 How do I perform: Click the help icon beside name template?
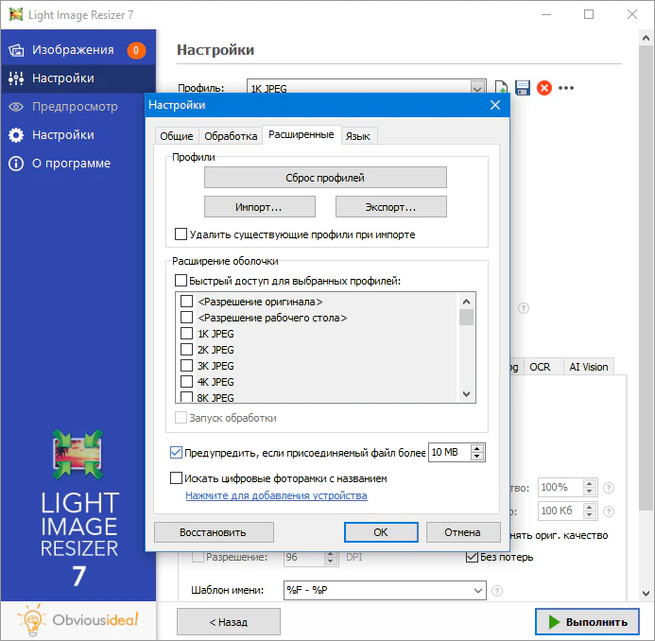[x=496, y=591]
